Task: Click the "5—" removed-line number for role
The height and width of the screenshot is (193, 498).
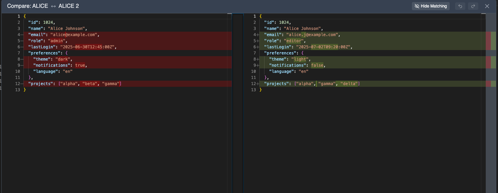Action: 20,41
